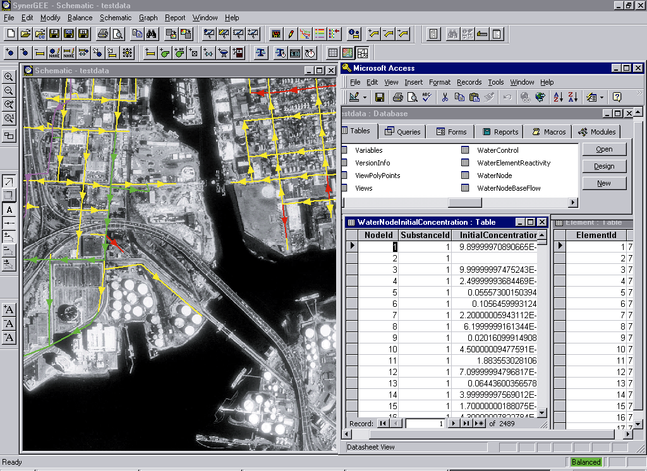Viewport: 647px width, 471px height.
Task: Select the ViewPolyPoints table
Action: (x=378, y=176)
